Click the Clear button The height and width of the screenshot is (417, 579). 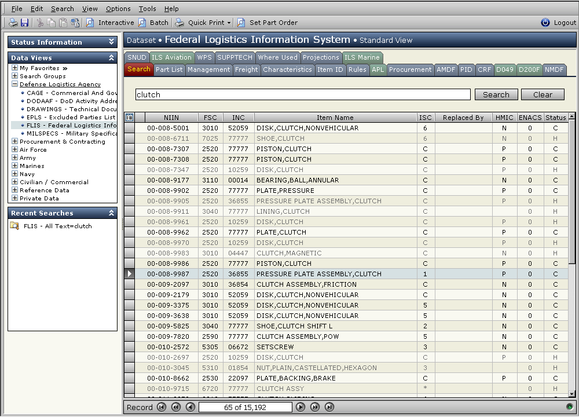543,94
